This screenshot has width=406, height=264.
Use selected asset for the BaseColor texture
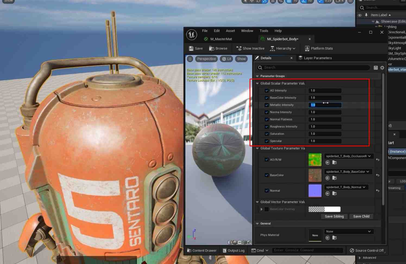coord(328,178)
